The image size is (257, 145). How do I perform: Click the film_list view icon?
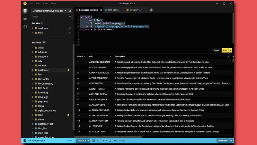coord(36,128)
